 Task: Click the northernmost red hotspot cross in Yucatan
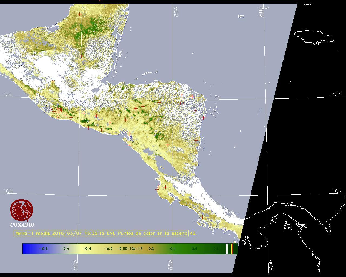tap(80, 14)
